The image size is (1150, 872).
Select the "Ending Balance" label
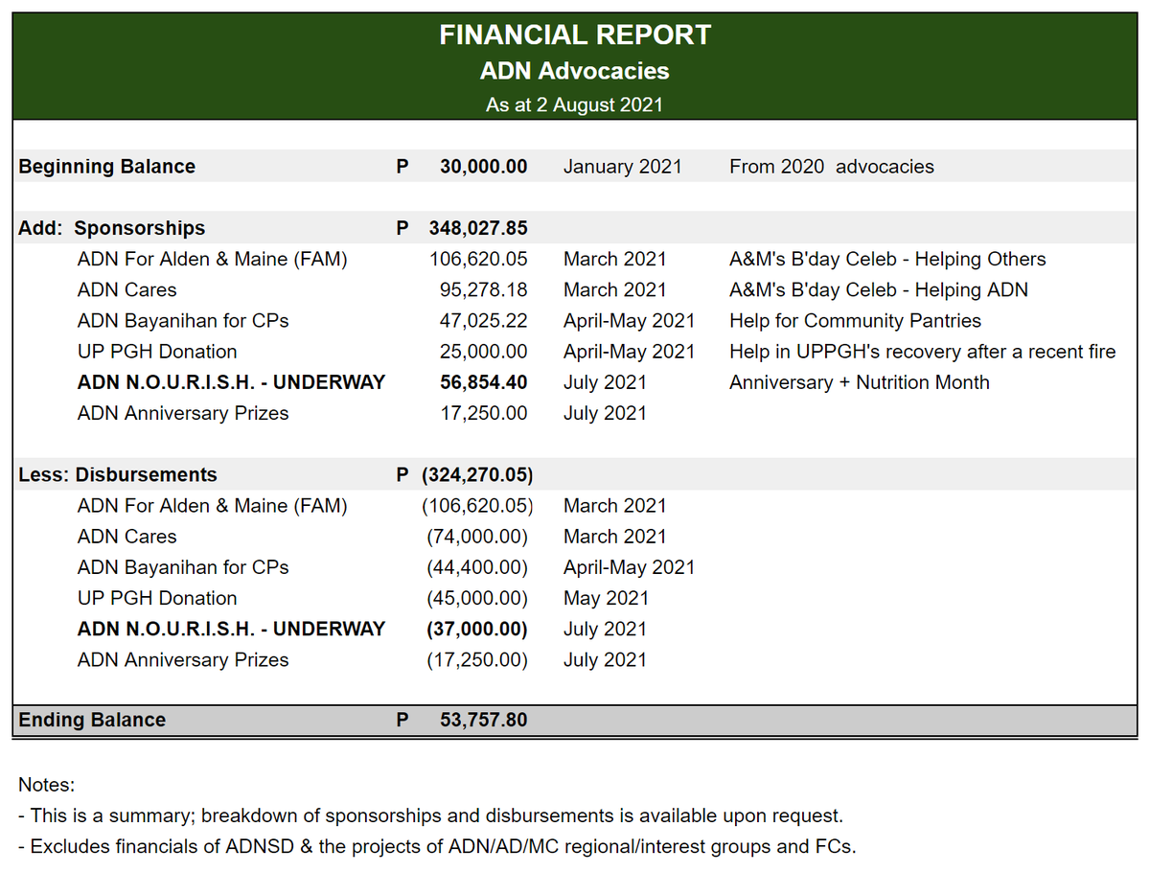[92, 720]
